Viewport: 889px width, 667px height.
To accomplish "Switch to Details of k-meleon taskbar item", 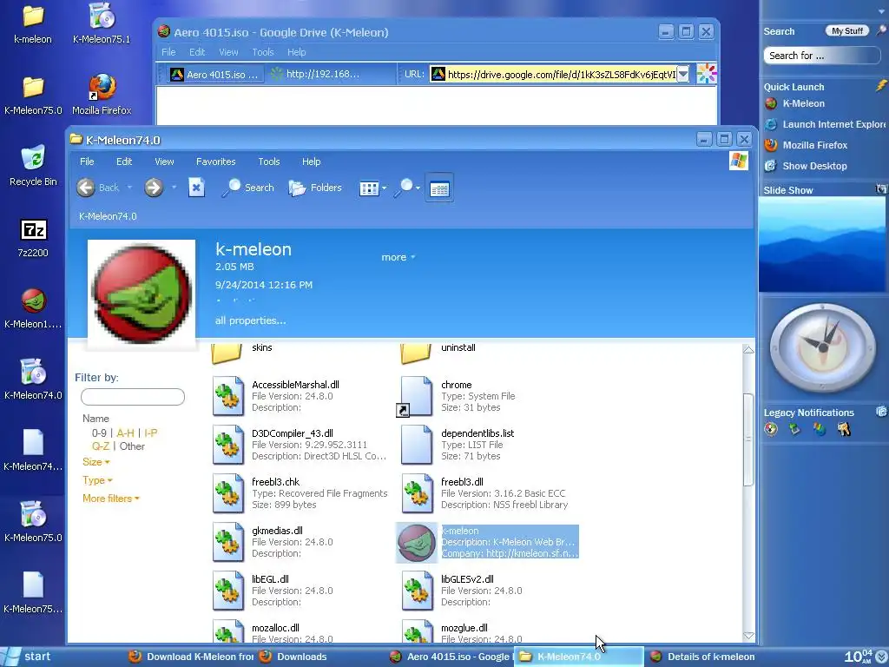I will (703, 657).
